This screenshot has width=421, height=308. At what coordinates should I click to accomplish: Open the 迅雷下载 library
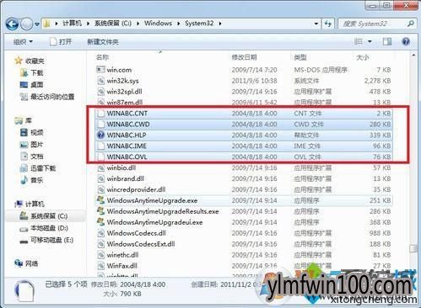click(43, 168)
